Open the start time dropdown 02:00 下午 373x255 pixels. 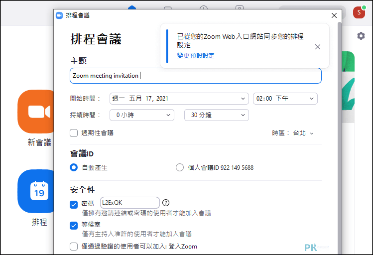click(285, 99)
